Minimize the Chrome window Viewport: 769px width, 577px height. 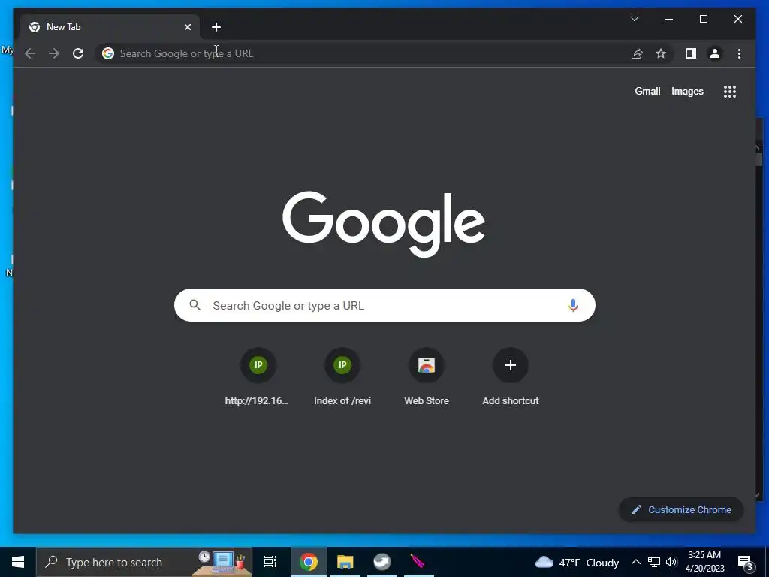(669, 19)
